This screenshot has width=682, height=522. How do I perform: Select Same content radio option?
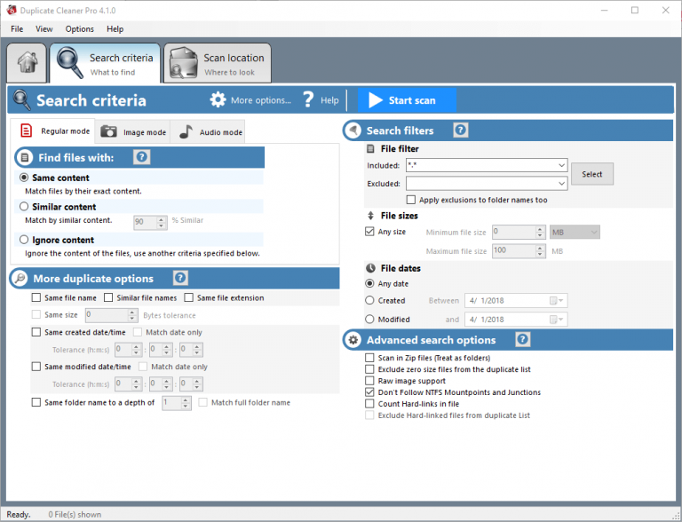[24, 178]
